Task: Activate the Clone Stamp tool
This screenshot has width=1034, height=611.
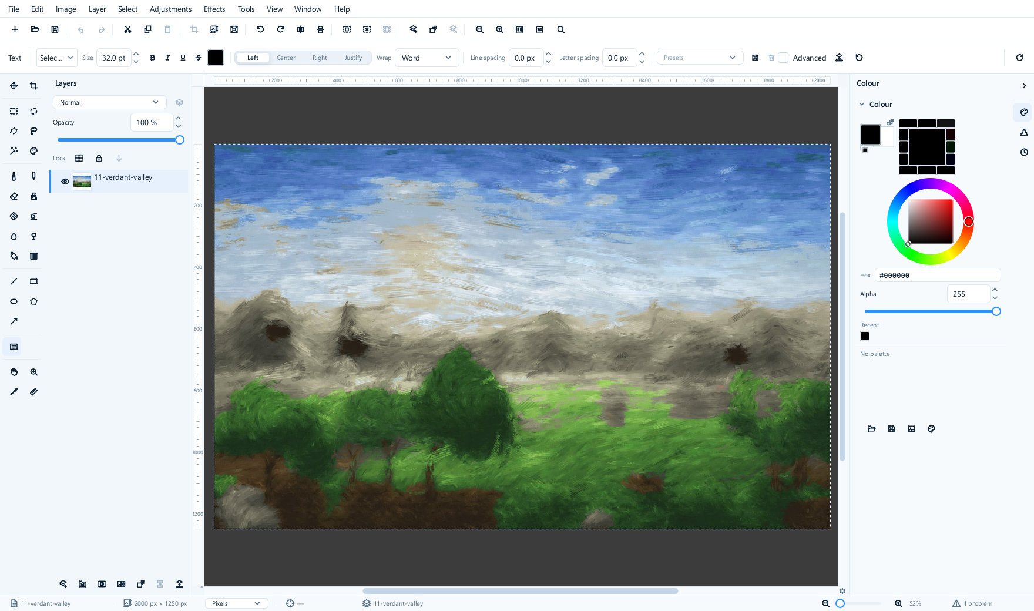Action: [x=33, y=196]
